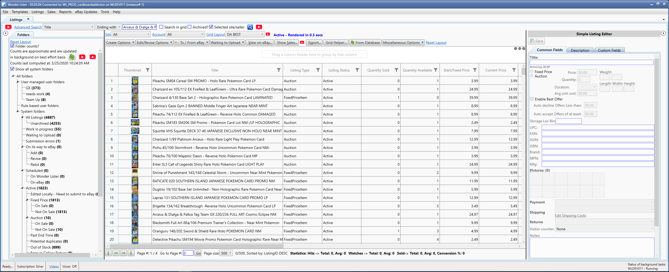Open the Edit Shipping Costs link
This screenshot has height=272, width=669.
pos(570,215)
